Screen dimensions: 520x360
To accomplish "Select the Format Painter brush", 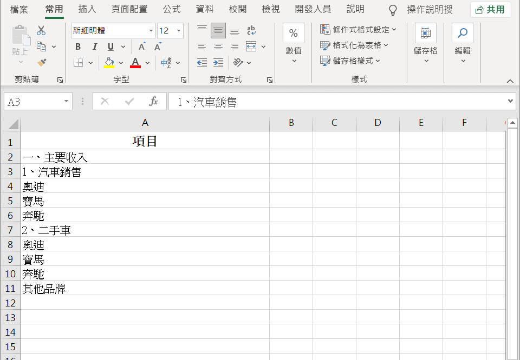I will [42, 63].
